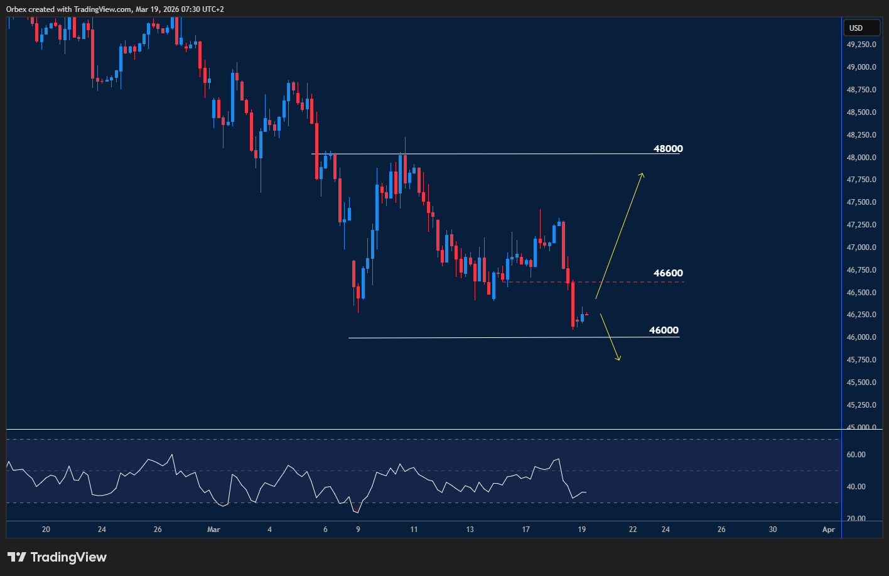The image size is (889, 576).
Task: Click the downward yellow projection arrow
Action: [x=610, y=337]
